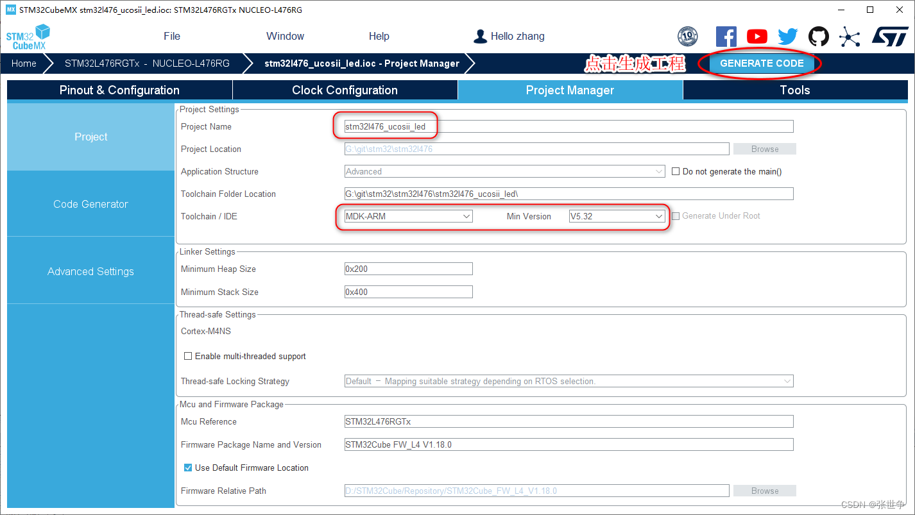Screen dimensions: 915x515
Task: Click the Minimum Heap Size field
Action: coord(409,269)
